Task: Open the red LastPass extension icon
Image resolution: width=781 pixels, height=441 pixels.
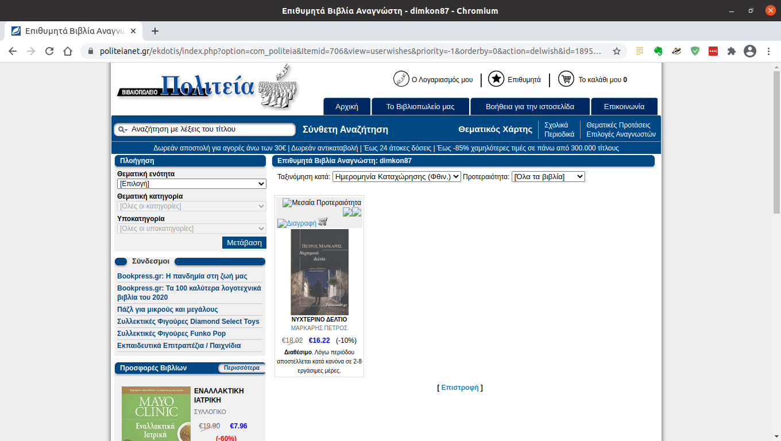Action: 713,51
